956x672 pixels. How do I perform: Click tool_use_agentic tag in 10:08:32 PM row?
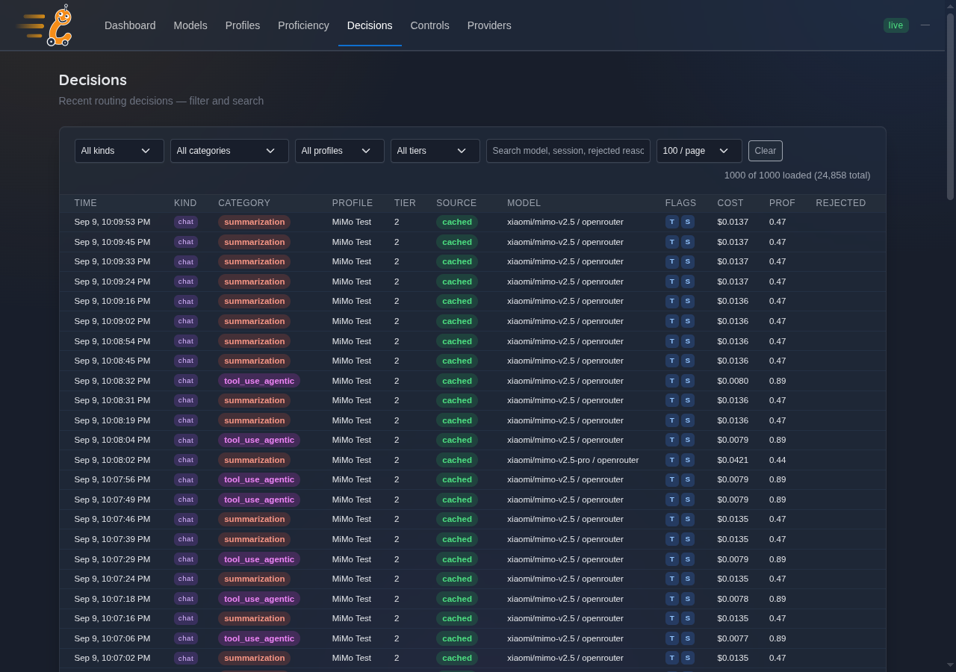[259, 381]
